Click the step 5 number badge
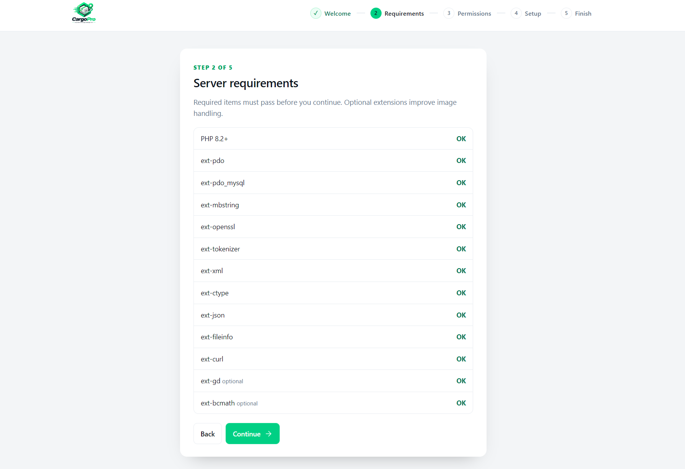The image size is (685, 469). (x=566, y=13)
